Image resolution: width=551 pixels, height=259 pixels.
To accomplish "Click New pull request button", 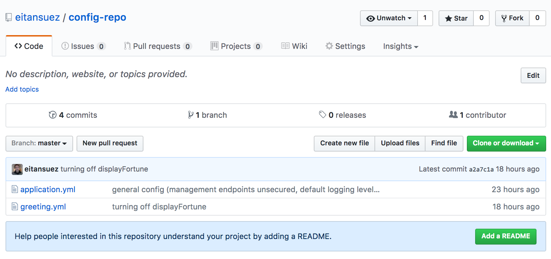I will pos(110,143).
